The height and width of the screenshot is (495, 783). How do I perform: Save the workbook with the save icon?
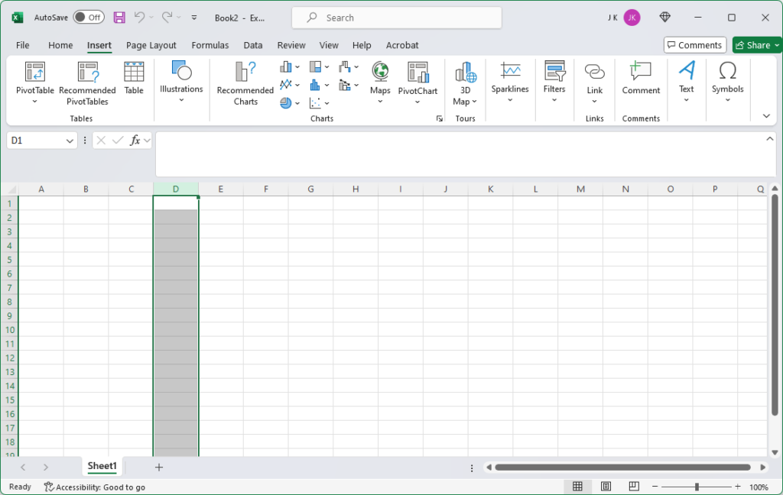point(119,17)
